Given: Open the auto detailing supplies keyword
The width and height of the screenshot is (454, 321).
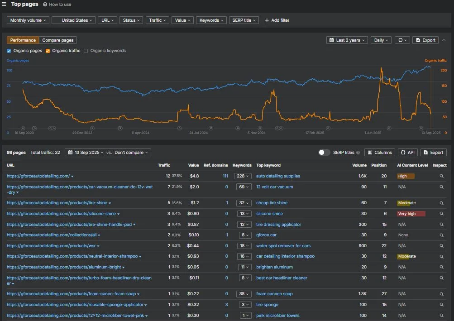Looking at the screenshot, I should pos(278,176).
